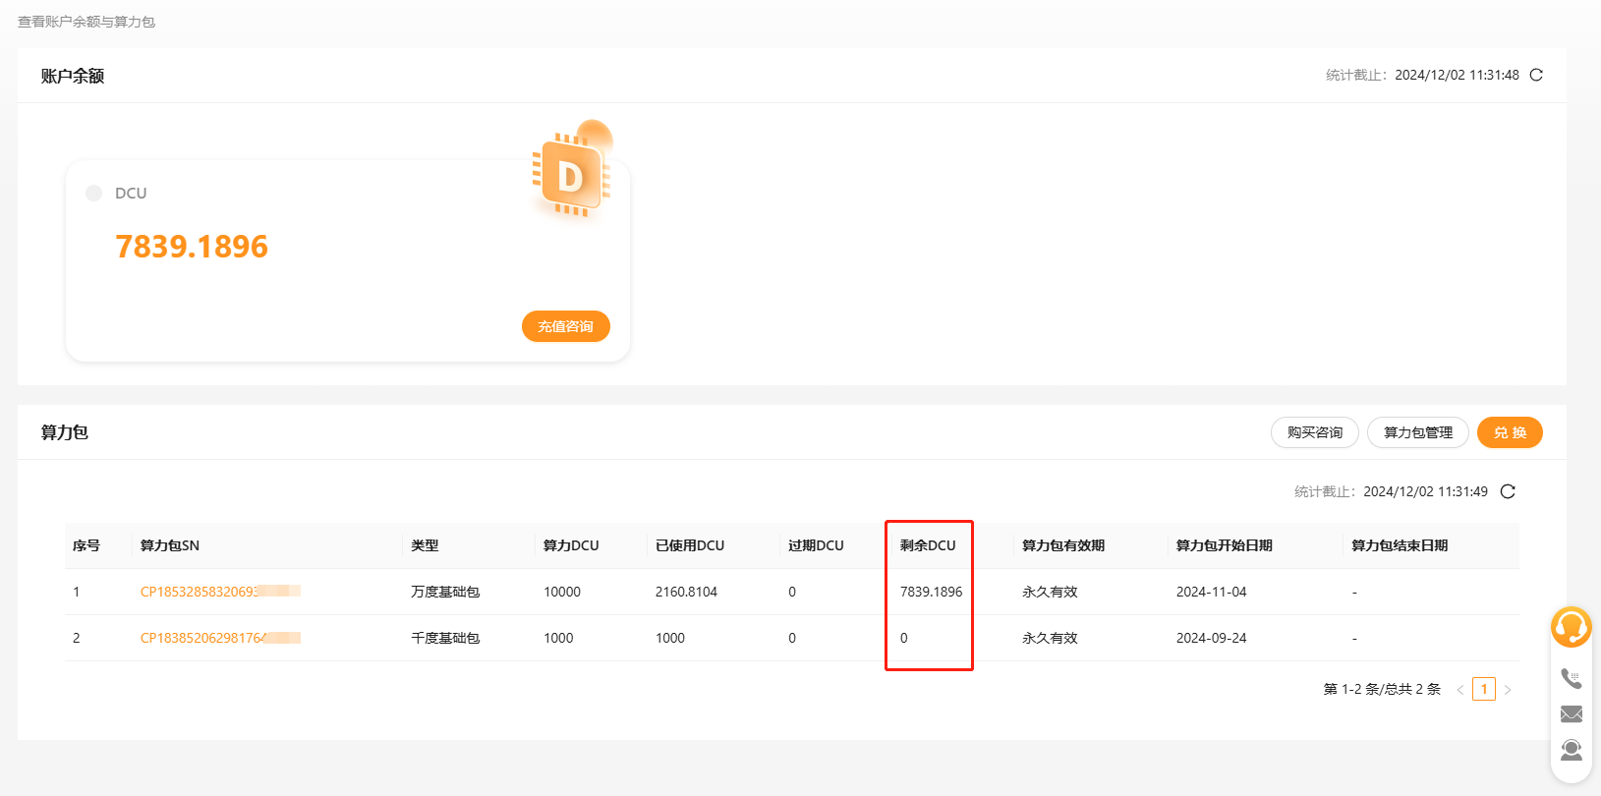Click the email envelope icon
Viewport: 1601px width, 796px height.
tap(1571, 713)
